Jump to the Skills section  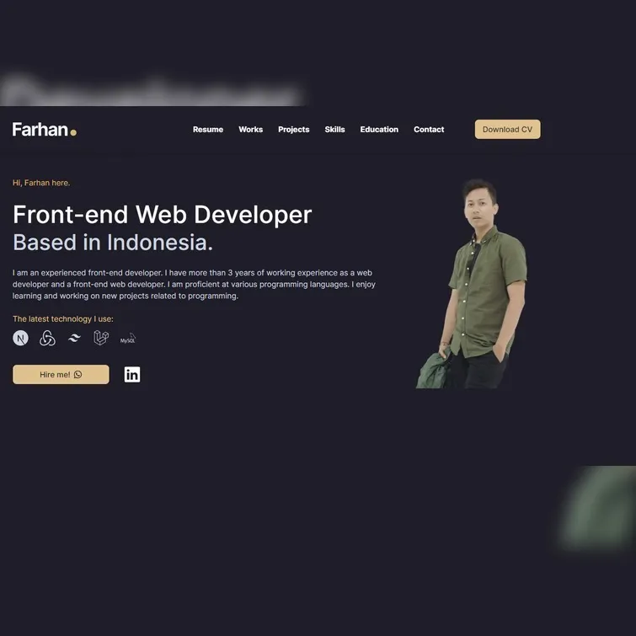(334, 130)
